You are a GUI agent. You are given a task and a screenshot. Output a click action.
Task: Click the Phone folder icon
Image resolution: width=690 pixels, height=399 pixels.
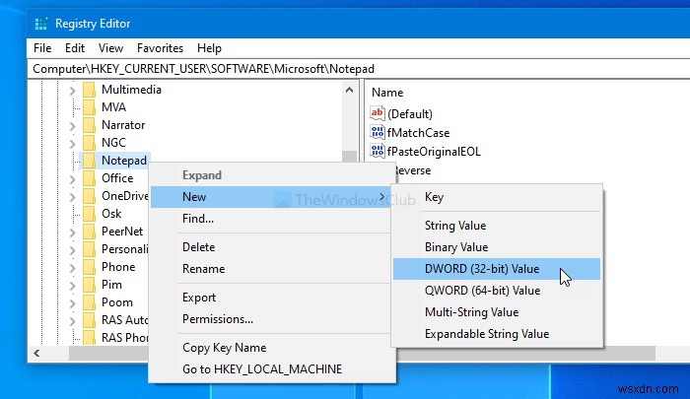coord(90,267)
